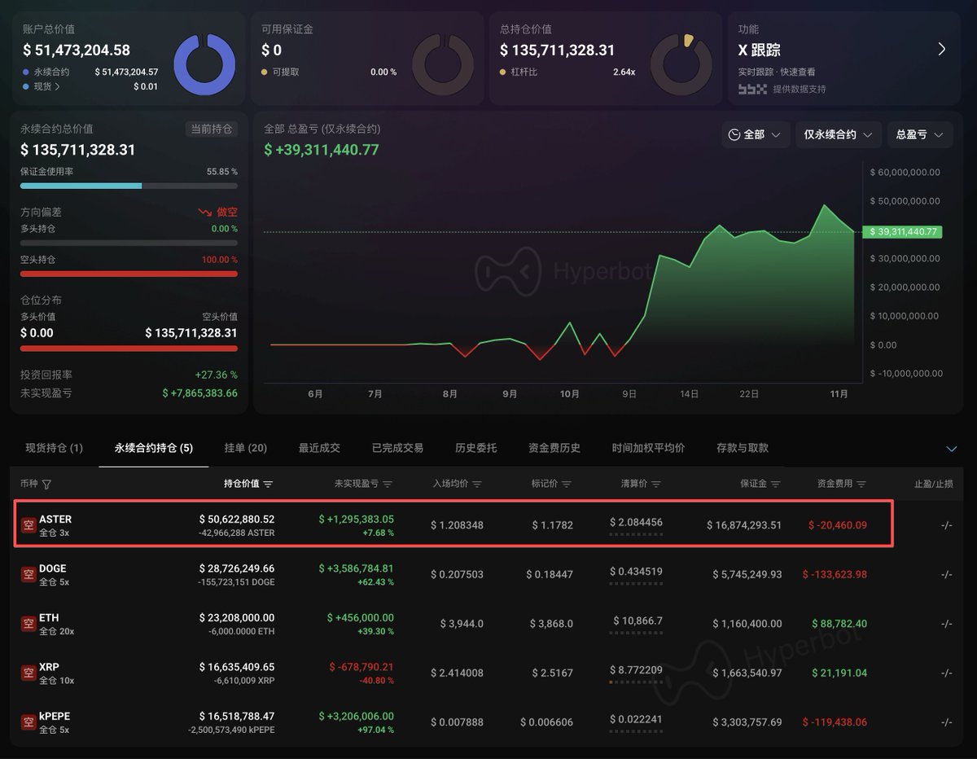This screenshot has width=977, height=759.
Task: Click the kPEPE coin name
Action: coord(55,716)
